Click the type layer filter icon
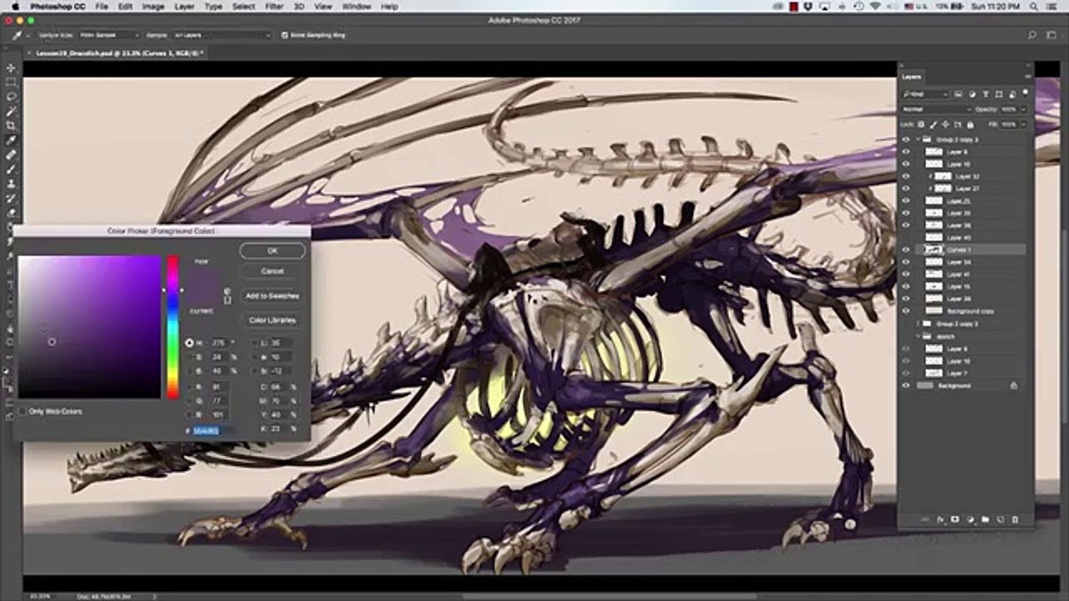The image size is (1069, 601). pyautogui.click(x=985, y=94)
